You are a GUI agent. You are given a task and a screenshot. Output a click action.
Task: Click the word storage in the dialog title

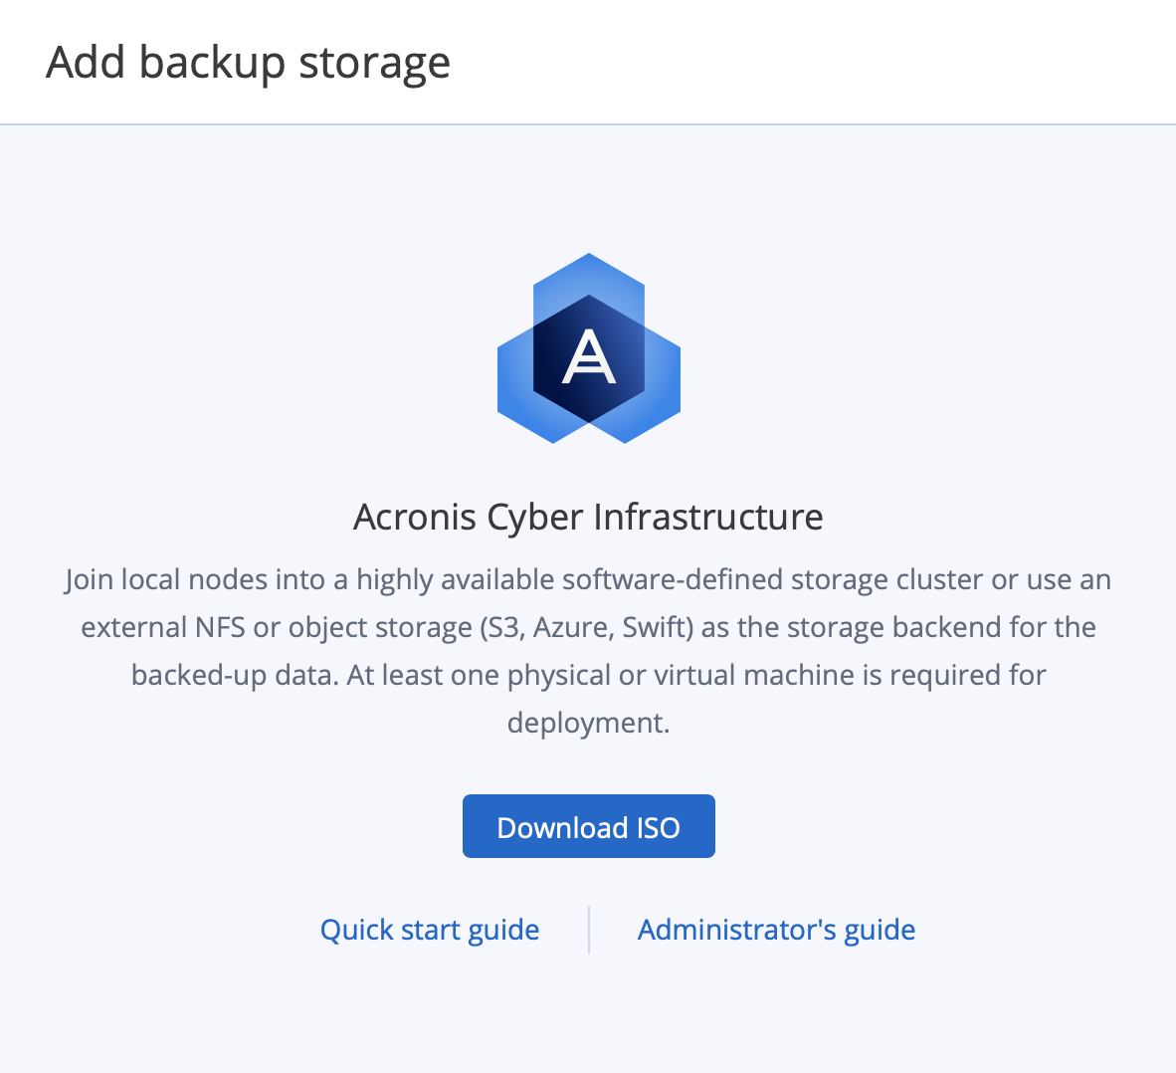[375, 63]
